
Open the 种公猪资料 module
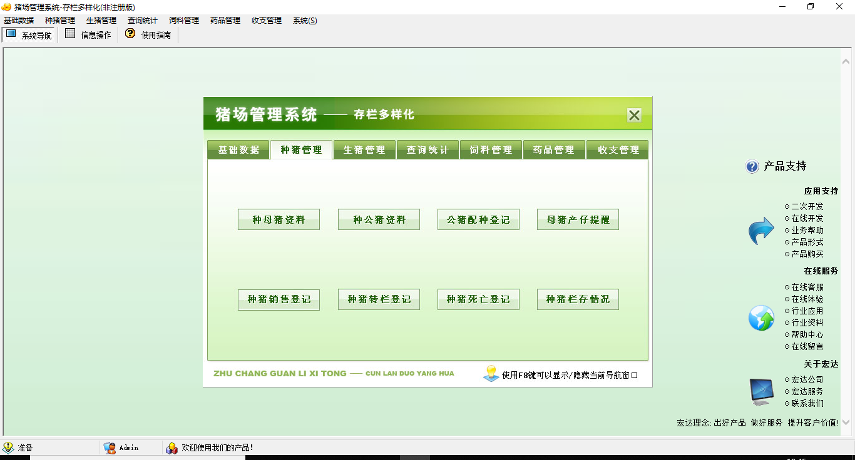(x=379, y=219)
